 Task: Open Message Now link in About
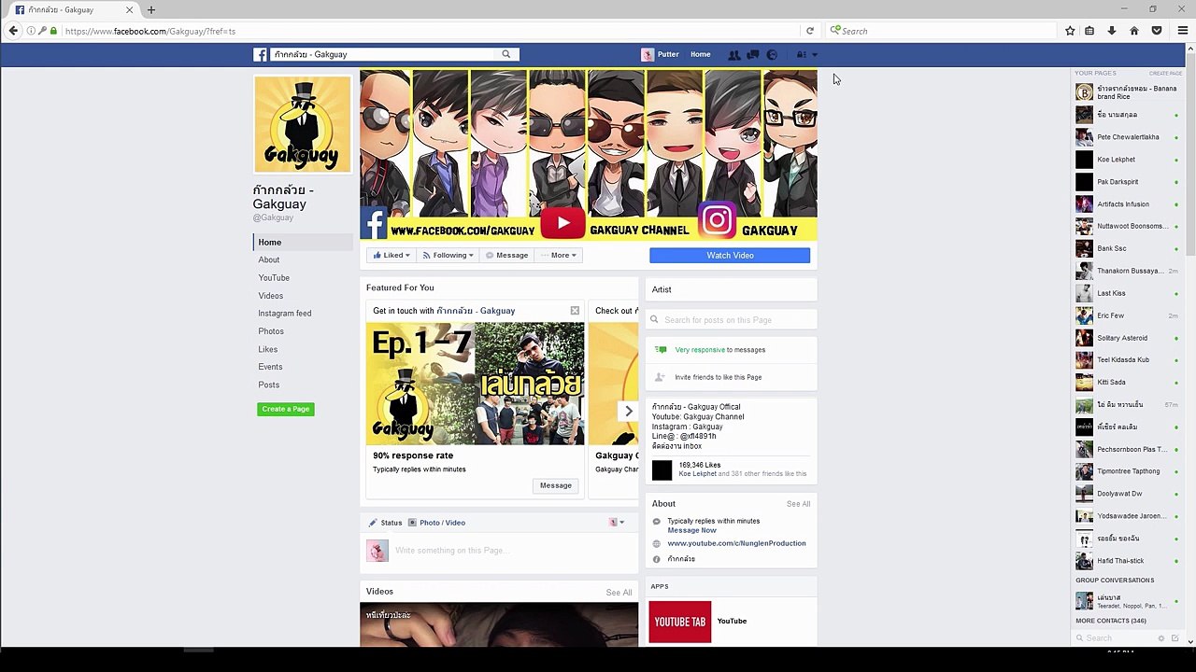pos(691,530)
